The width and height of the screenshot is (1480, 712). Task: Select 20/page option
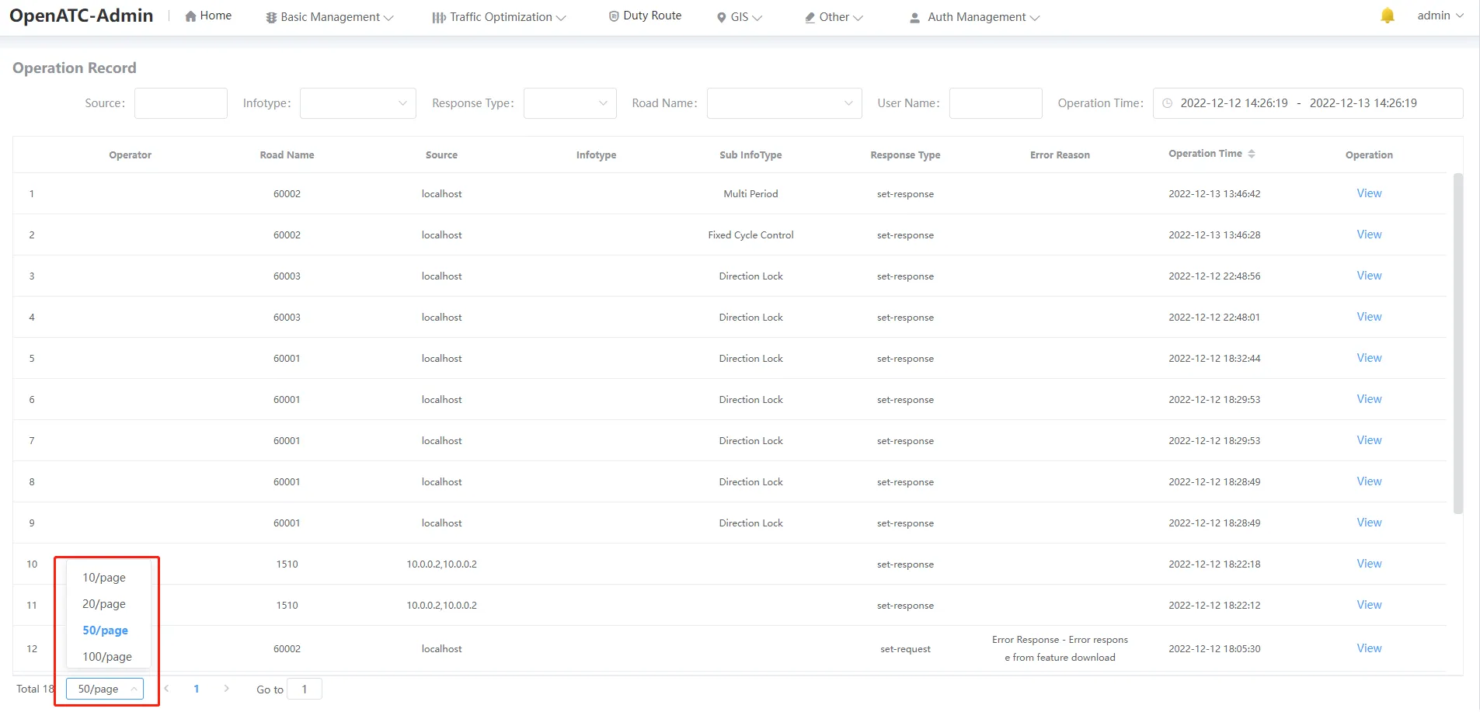[104, 604]
